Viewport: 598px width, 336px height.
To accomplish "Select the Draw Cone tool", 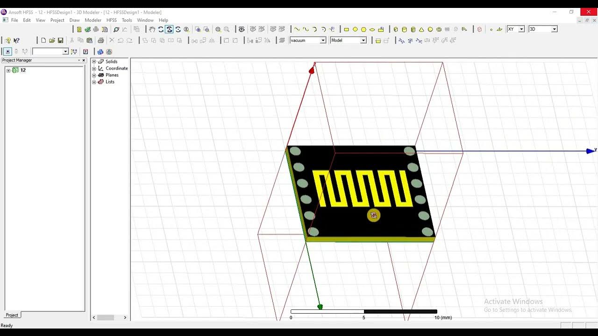I will 421,29.
